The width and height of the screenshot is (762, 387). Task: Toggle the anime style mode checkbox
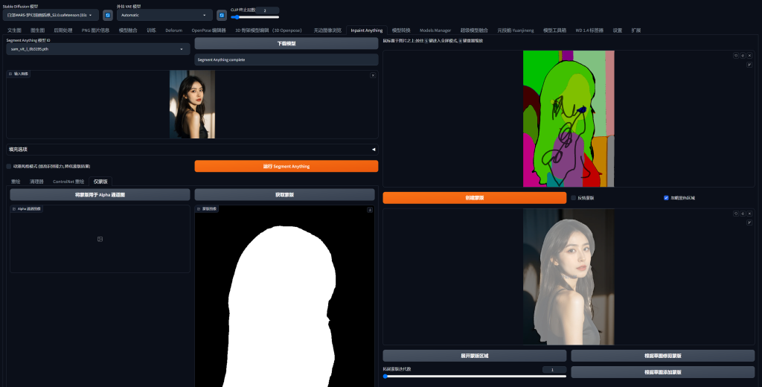pos(9,166)
